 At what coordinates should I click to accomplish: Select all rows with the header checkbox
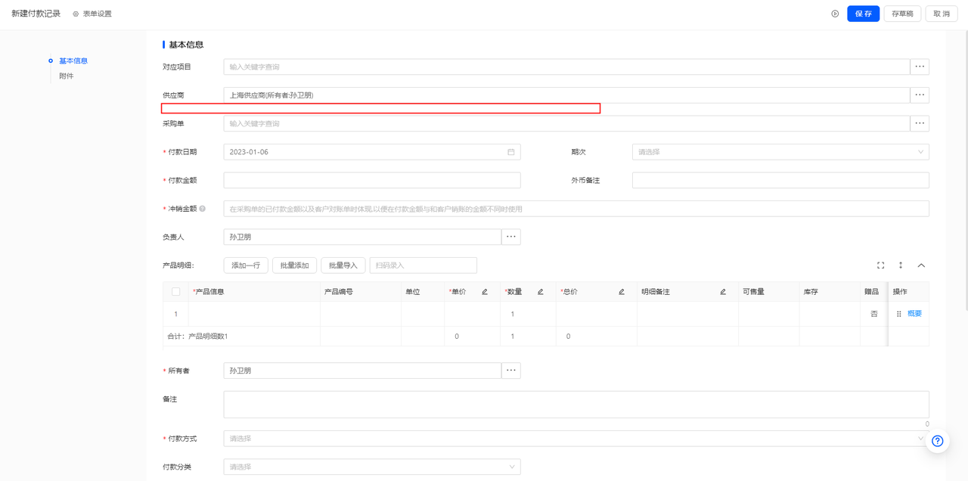tap(176, 292)
